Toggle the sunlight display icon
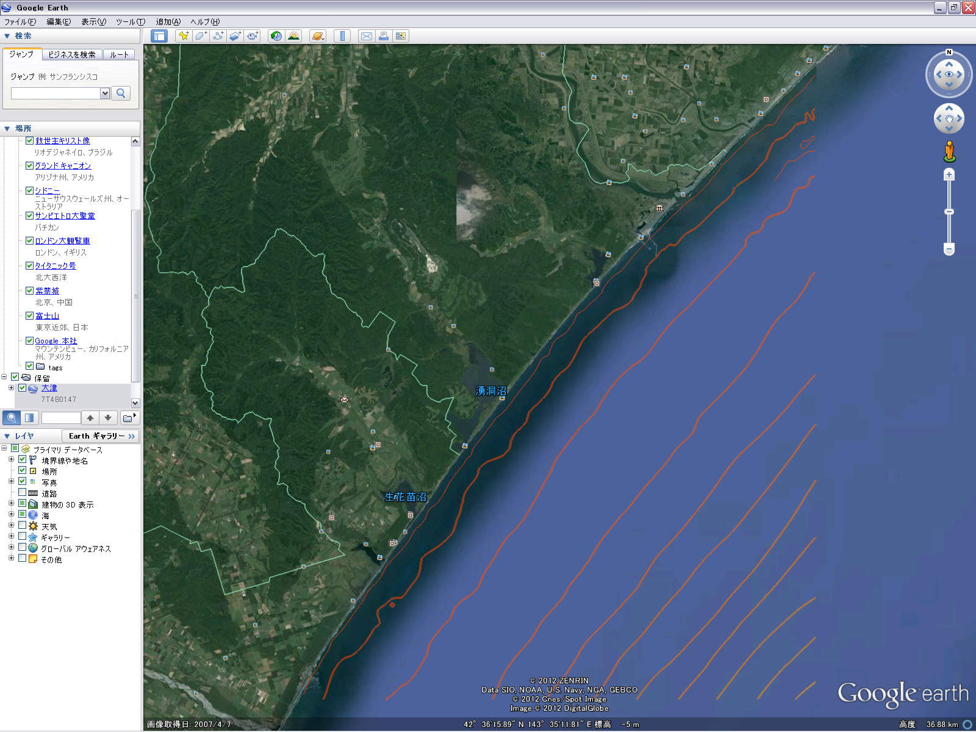The height and width of the screenshot is (732, 976). point(293,36)
